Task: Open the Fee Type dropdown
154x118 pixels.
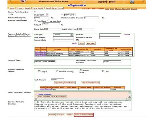Action: 63,35
